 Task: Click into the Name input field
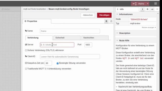[x=70, y=31]
